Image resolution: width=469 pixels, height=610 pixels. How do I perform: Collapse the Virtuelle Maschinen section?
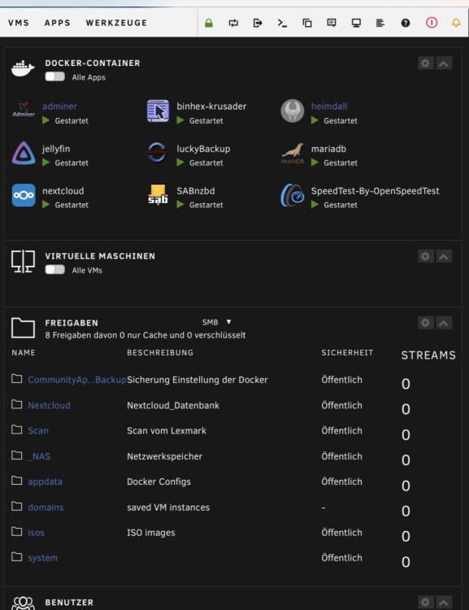[x=444, y=256]
